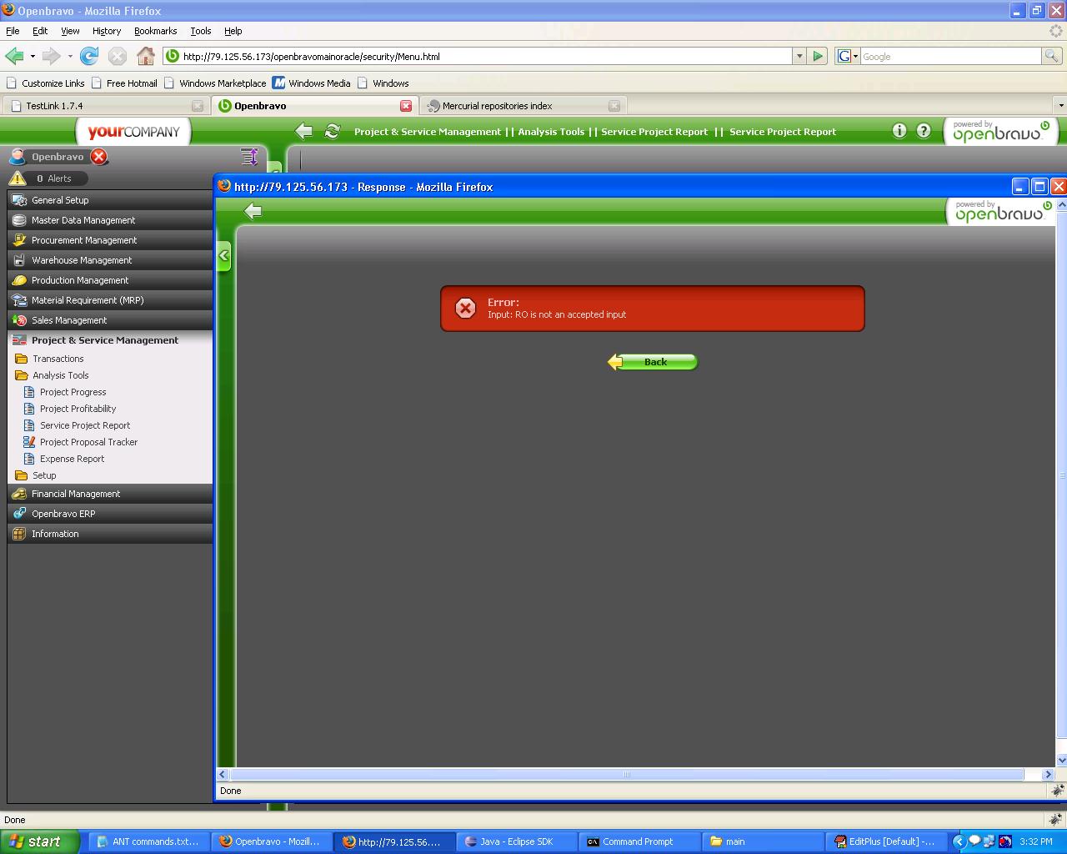Collapse popup side panel with green chevron

[x=223, y=256]
